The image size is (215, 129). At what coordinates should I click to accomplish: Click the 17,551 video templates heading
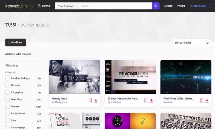[x=27, y=25]
